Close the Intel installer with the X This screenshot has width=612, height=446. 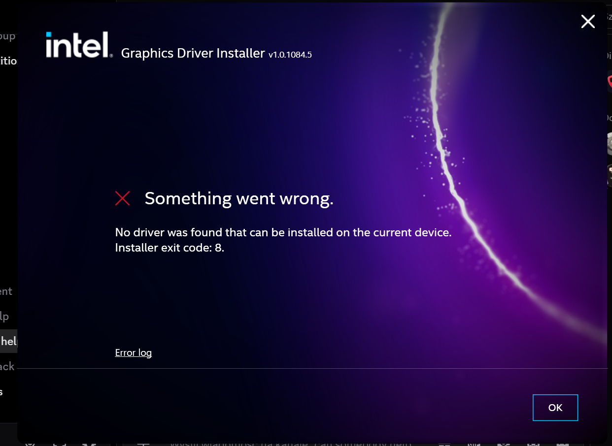coord(588,21)
